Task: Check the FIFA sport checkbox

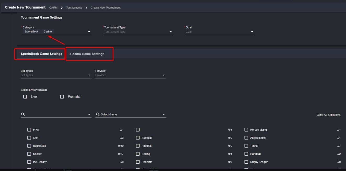Action: click(x=29, y=130)
